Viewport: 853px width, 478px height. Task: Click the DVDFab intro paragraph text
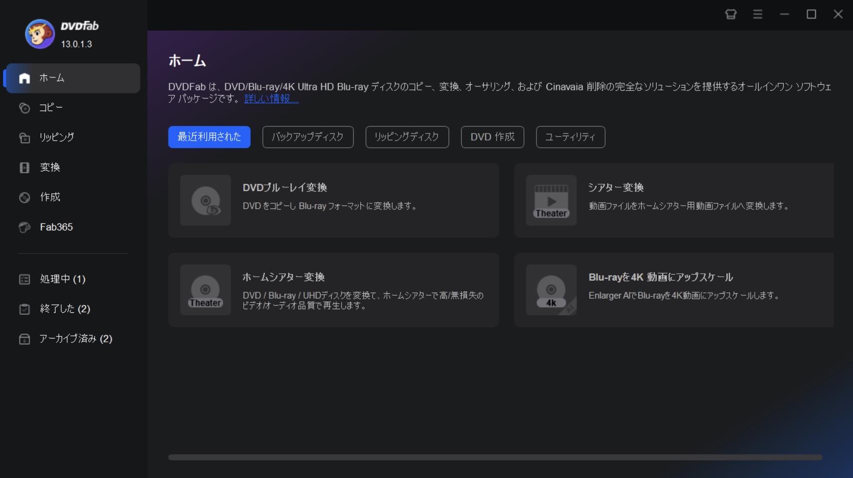coord(500,93)
